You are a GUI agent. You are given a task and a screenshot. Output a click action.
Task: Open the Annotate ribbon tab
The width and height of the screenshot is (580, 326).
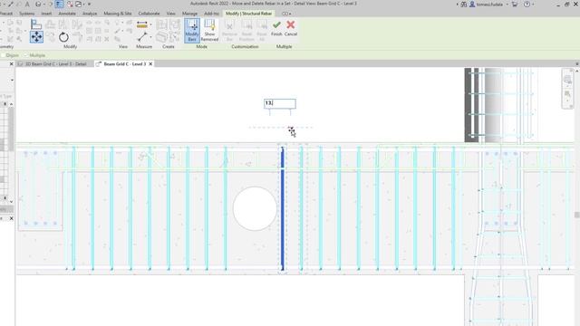[x=67, y=14]
